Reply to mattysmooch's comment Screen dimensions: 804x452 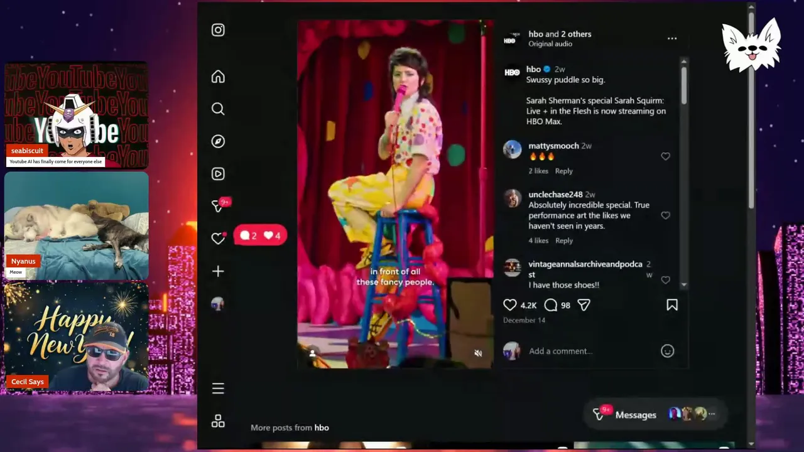[x=563, y=171]
